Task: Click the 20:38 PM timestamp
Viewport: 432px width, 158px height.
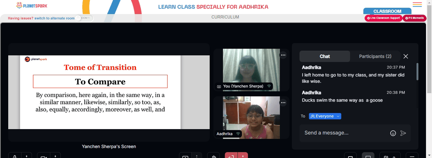Action: pyautogui.click(x=396, y=93)
